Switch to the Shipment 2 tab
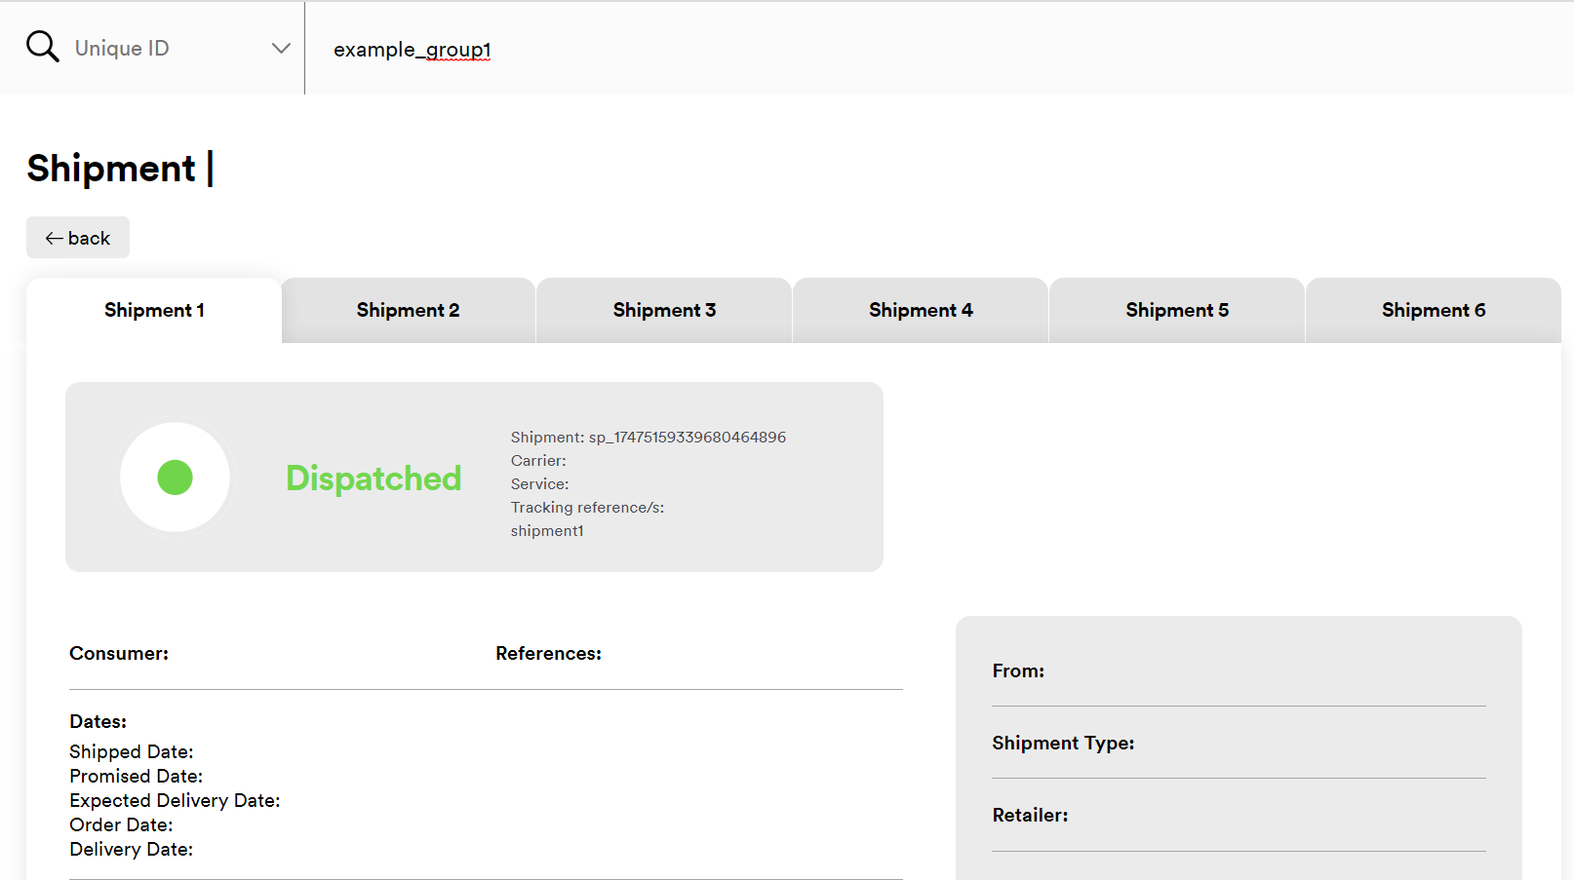Viewport: 1574px width, 880px height. pyautogui.click(x=408, y=310)
